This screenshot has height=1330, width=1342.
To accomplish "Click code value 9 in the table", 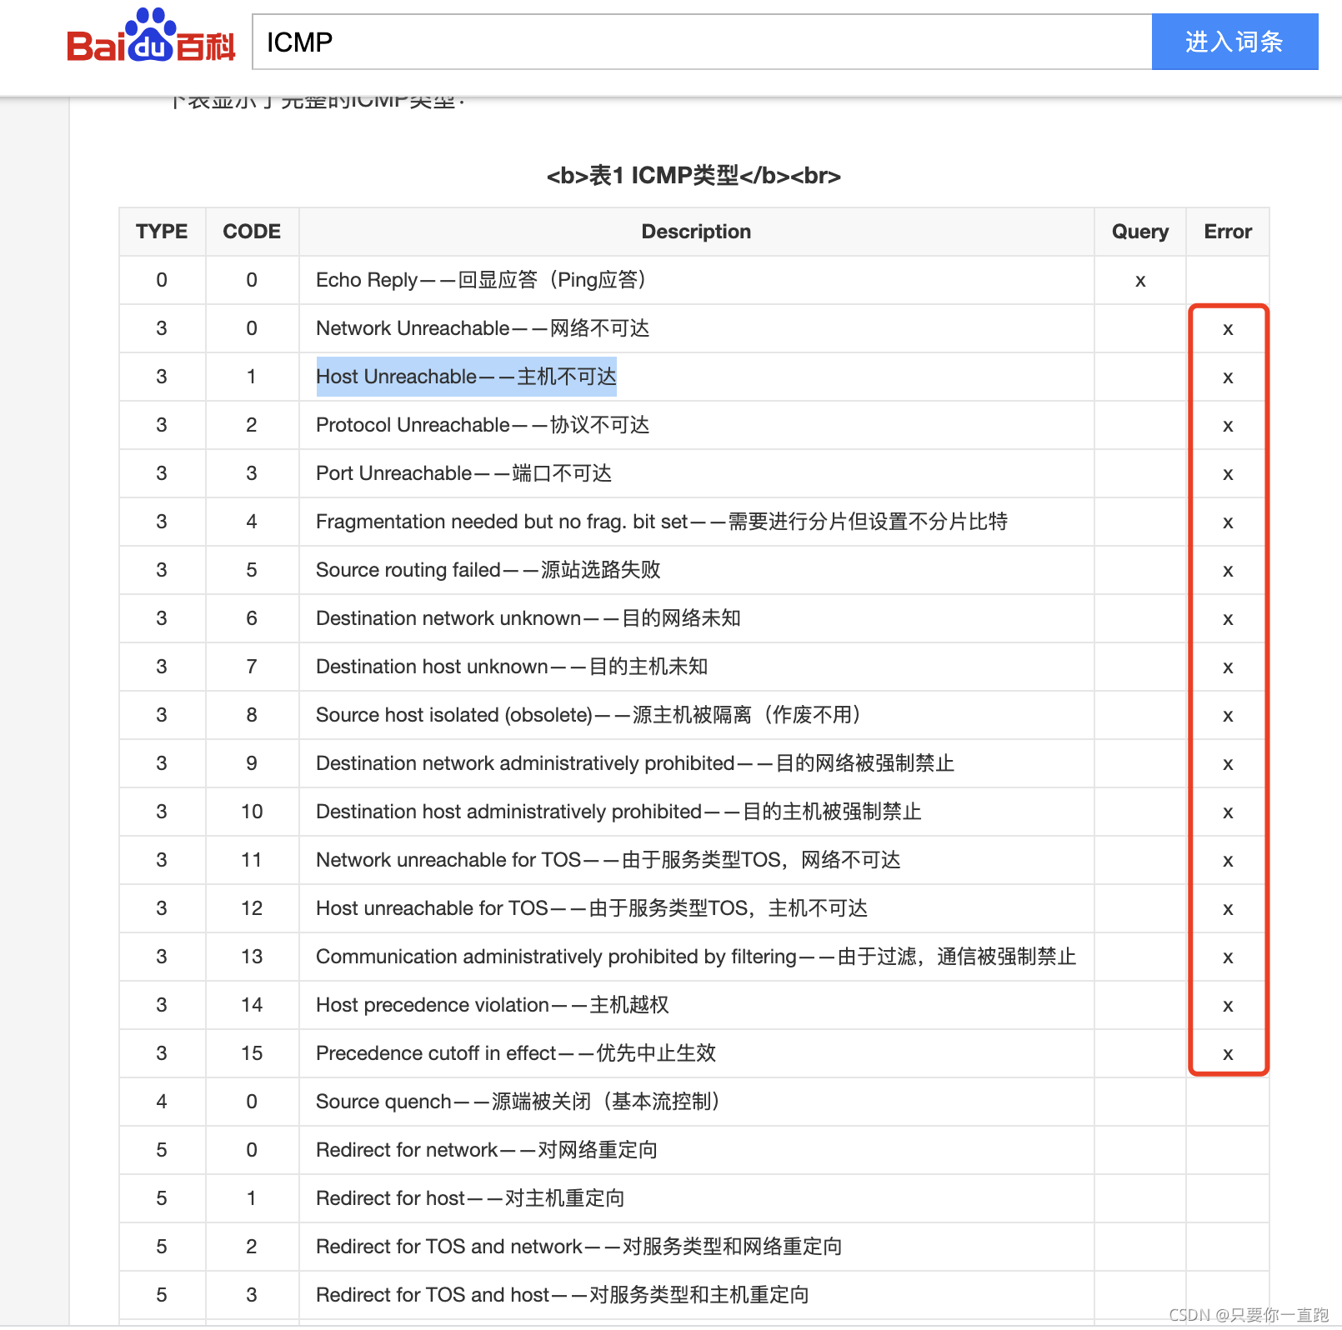I will pos(252,763).
